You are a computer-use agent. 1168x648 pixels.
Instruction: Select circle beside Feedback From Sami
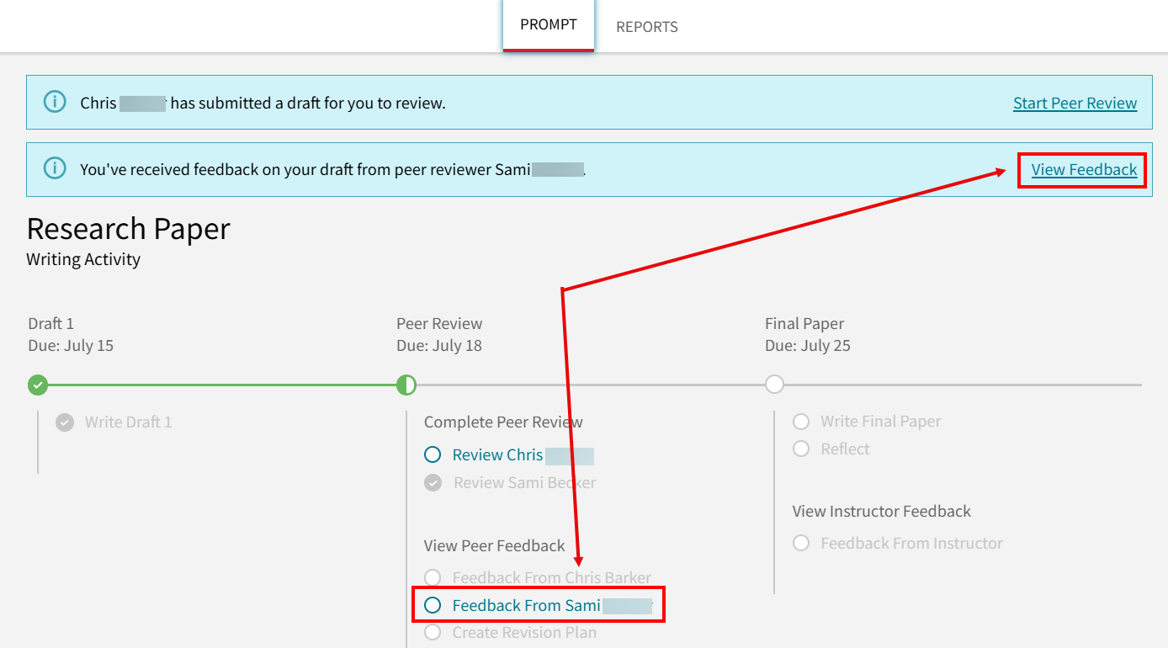[433, 605]
